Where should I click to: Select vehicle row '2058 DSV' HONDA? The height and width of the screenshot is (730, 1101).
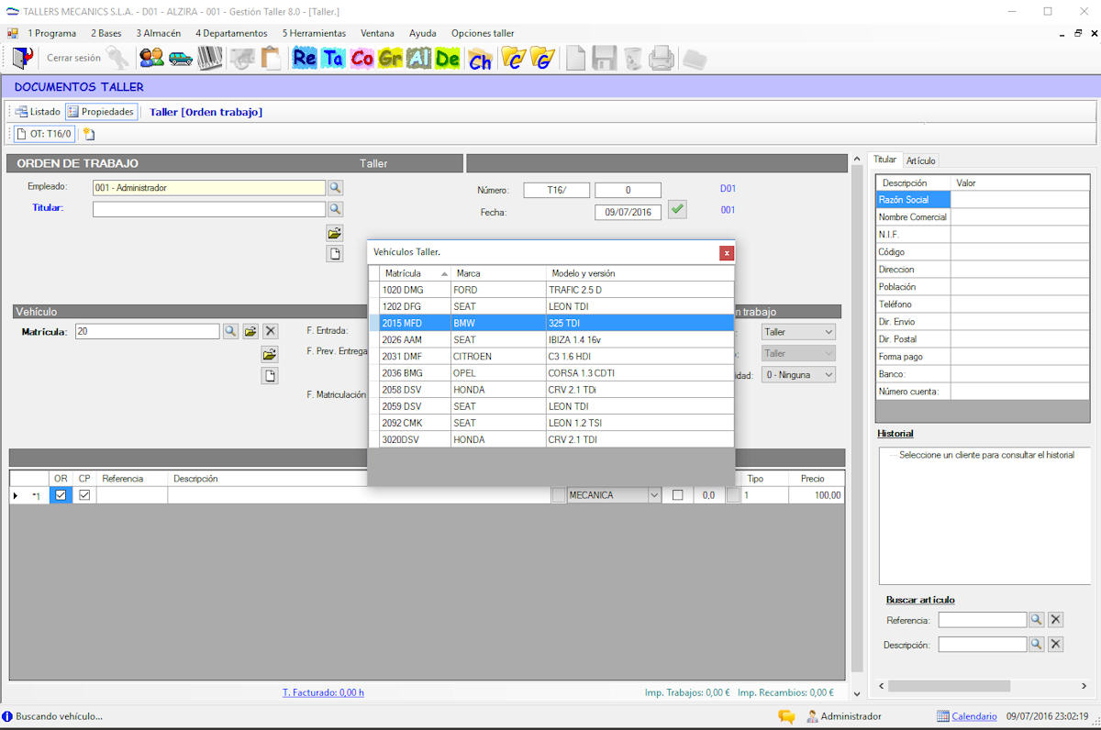coord(551,390)
